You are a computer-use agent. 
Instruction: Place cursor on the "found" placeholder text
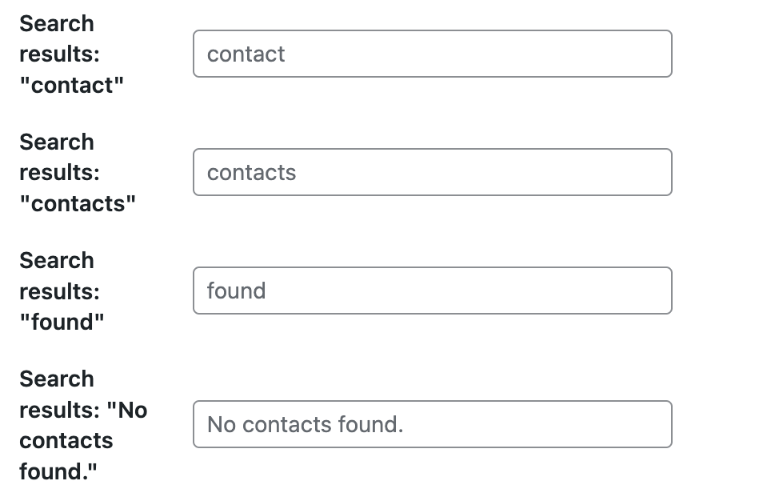(x=236, y=291)
